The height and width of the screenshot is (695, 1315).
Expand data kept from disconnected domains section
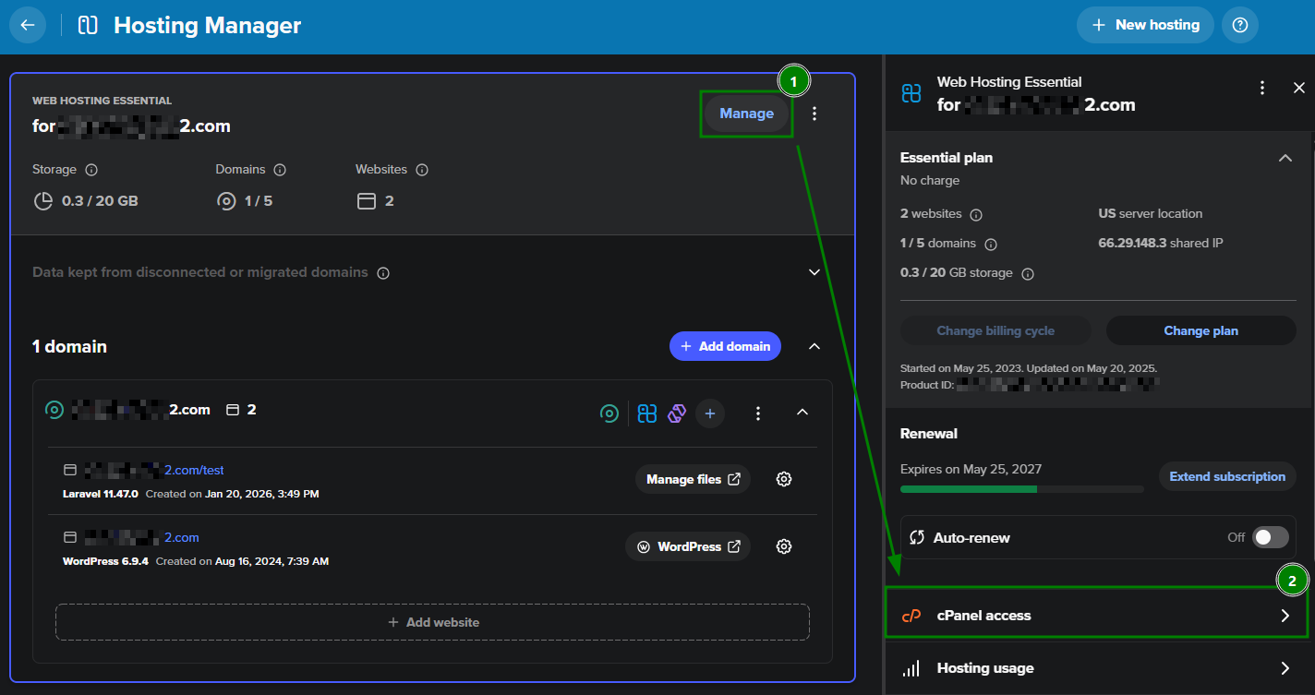(814, 272)
